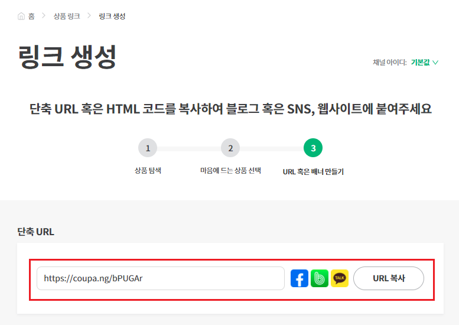Click the URL 혹은 배너 만들기 label

coord(313,171)
